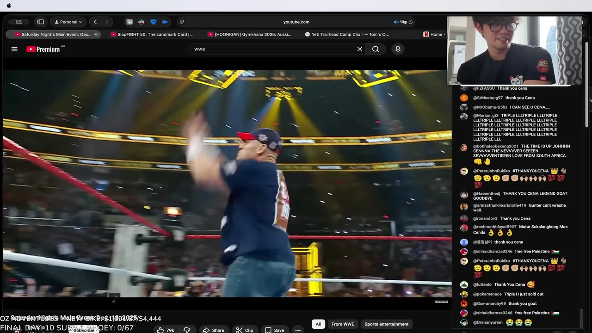This screenshot has height=333, width=592.
Task: Create a Clip of the video
Action: click(x=245, y=330)
